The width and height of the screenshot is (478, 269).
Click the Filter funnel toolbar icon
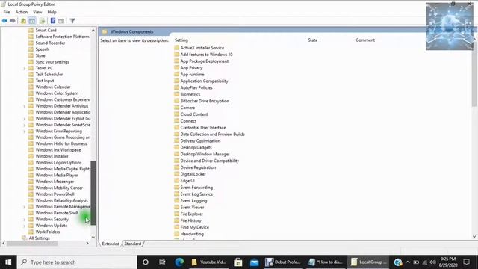click(72, 21)
